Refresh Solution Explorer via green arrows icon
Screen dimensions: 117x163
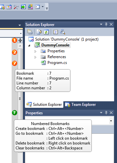tap(46, 32)
